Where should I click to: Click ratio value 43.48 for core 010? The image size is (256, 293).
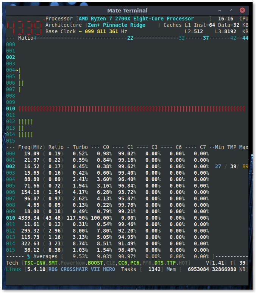pyautogui.click(x=54, y=218)
